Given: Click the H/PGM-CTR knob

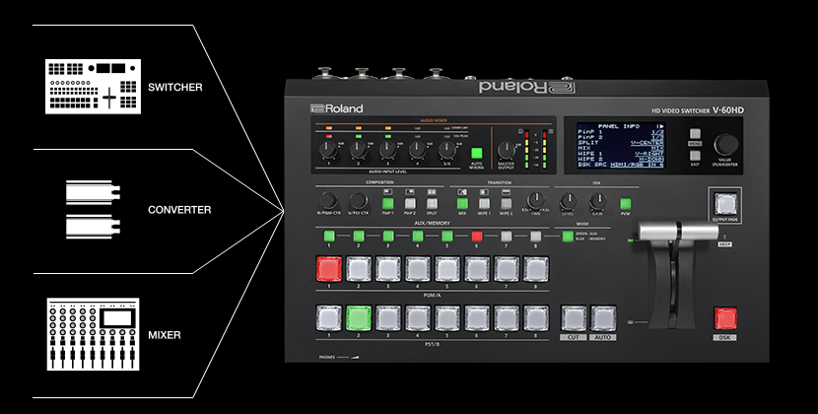Looking at the screenshot, I should coord(328,200).
